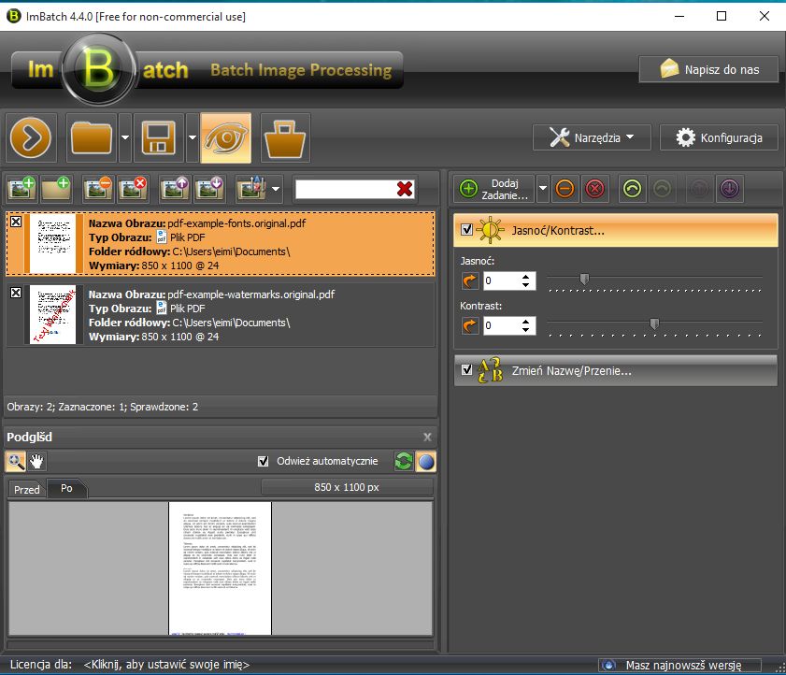Click Dodaj Zadanie button
Viewport: 786px width, 675px height.
pyautogui.click(x=493, y=189)
